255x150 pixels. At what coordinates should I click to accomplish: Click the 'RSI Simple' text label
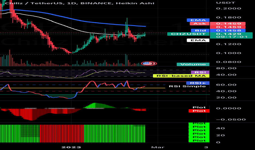187,86
